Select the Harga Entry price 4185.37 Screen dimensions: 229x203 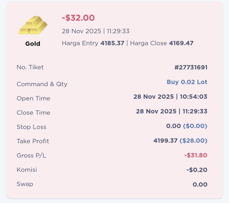[112, 43]
